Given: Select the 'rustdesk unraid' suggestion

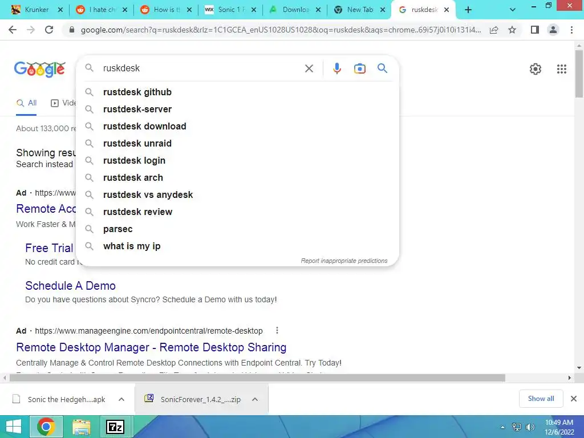Looking at the screenshot, I should pos(237,143).
